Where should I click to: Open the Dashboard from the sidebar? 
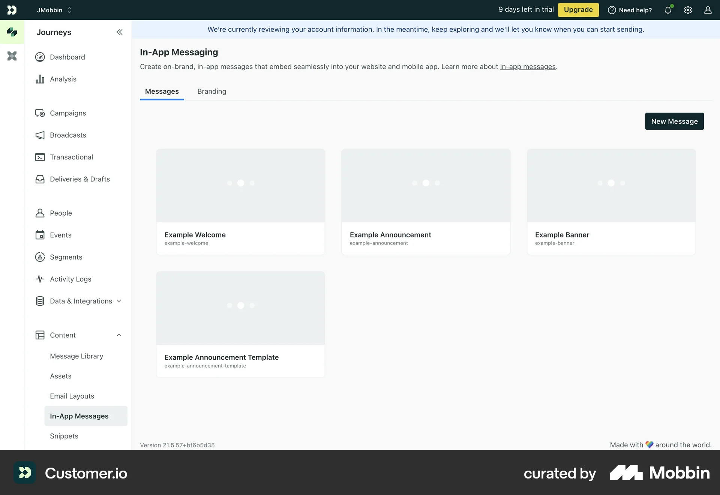point(67,57)
